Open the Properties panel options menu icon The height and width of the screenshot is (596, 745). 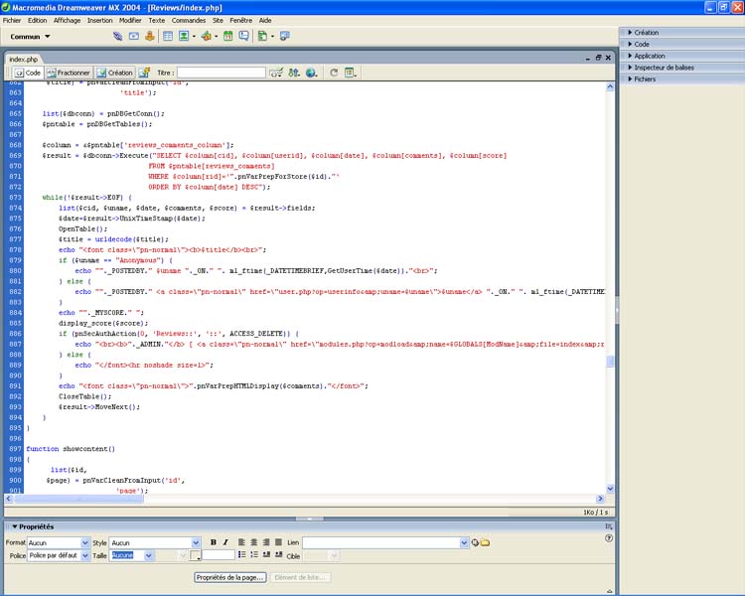pyautogui.click(x=609, y=526)
